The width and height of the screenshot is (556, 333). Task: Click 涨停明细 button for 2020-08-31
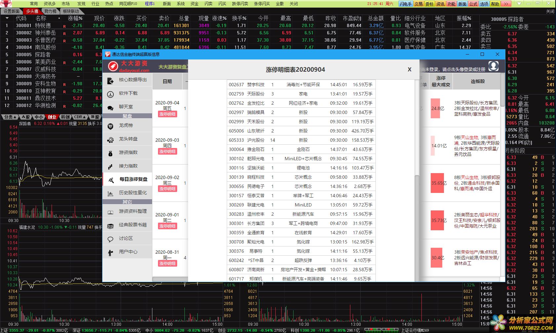click(x=168, y=264)
